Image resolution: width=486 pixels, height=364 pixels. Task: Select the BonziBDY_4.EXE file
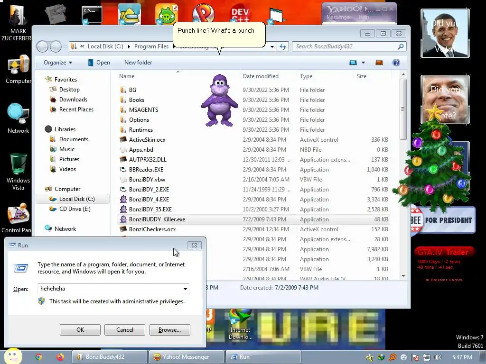[x=253, y=200]
